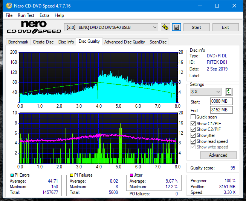The height and width of the screenshot is (201, 246).
Task: Click the disc ID RITEK D01
Action: pos(217,62)
